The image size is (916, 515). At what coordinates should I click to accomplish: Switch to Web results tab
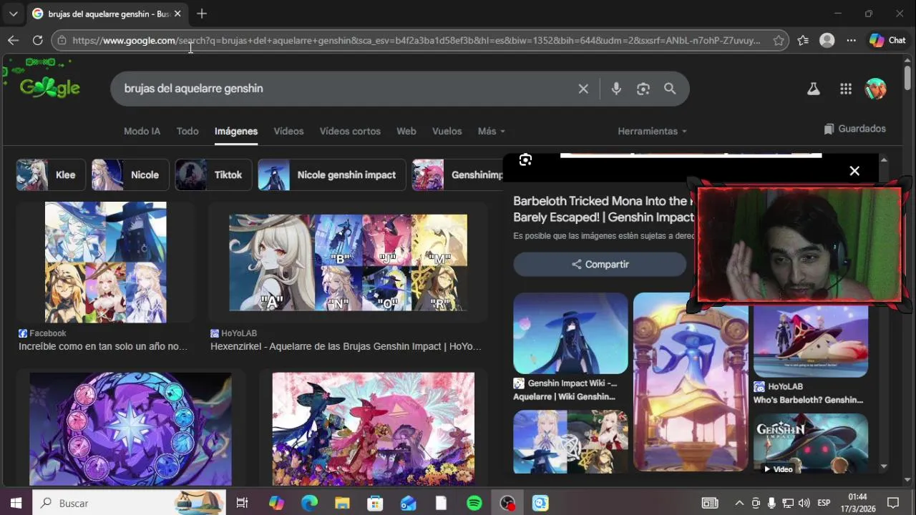click(x=406, y=132)
